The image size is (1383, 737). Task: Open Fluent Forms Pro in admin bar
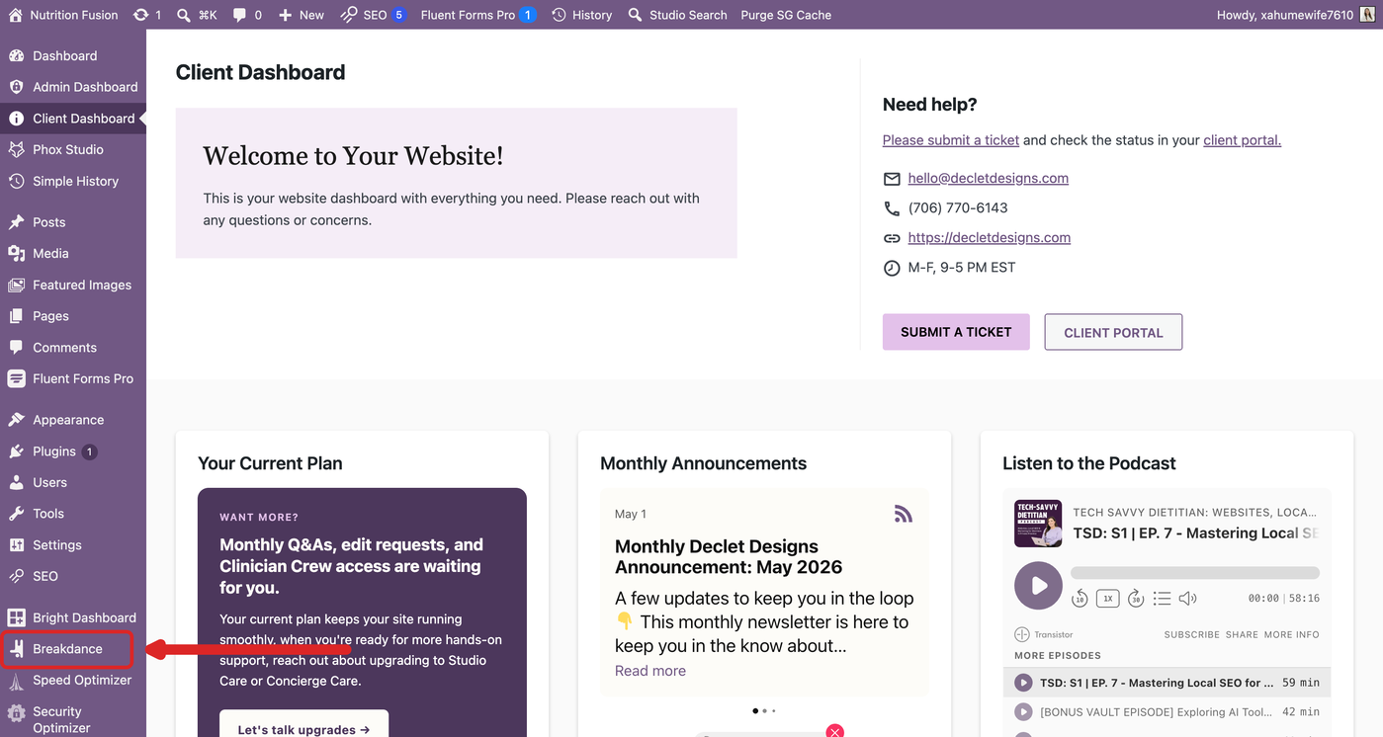[x=477, y=15]
